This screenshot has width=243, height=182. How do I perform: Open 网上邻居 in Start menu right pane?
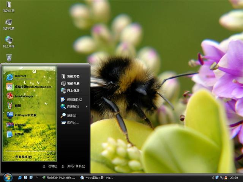pos(70,91)
